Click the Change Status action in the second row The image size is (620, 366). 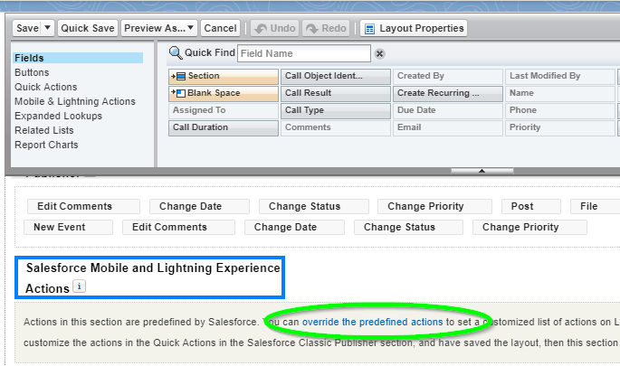point(408,228)
